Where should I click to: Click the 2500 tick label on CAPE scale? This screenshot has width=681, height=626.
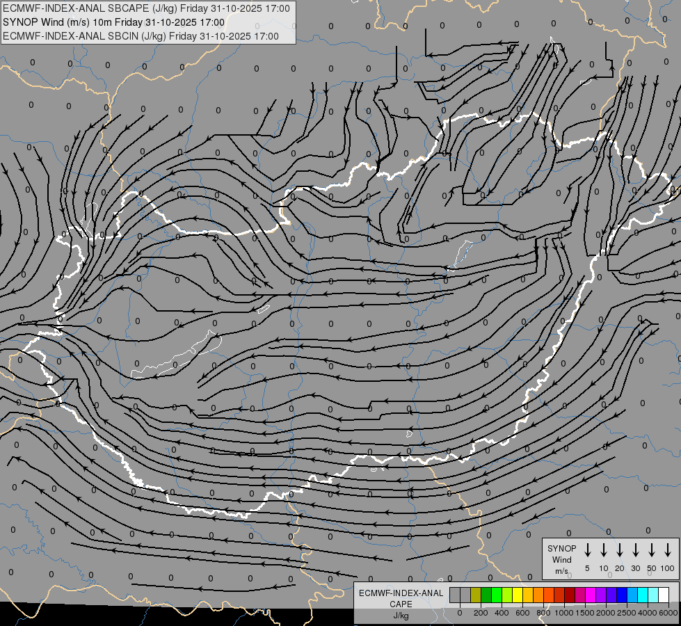click(x=627, y=613)
